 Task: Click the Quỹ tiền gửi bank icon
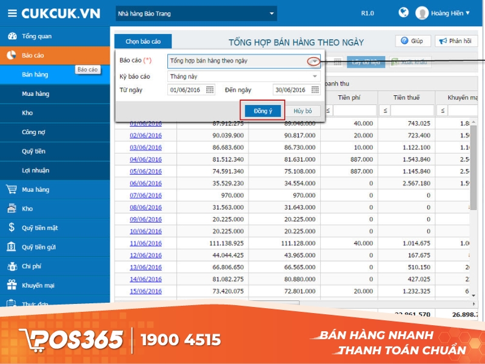[x=12, y=247]
